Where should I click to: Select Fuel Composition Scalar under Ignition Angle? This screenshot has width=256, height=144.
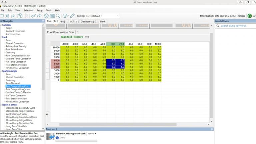(x=18, y=89)
